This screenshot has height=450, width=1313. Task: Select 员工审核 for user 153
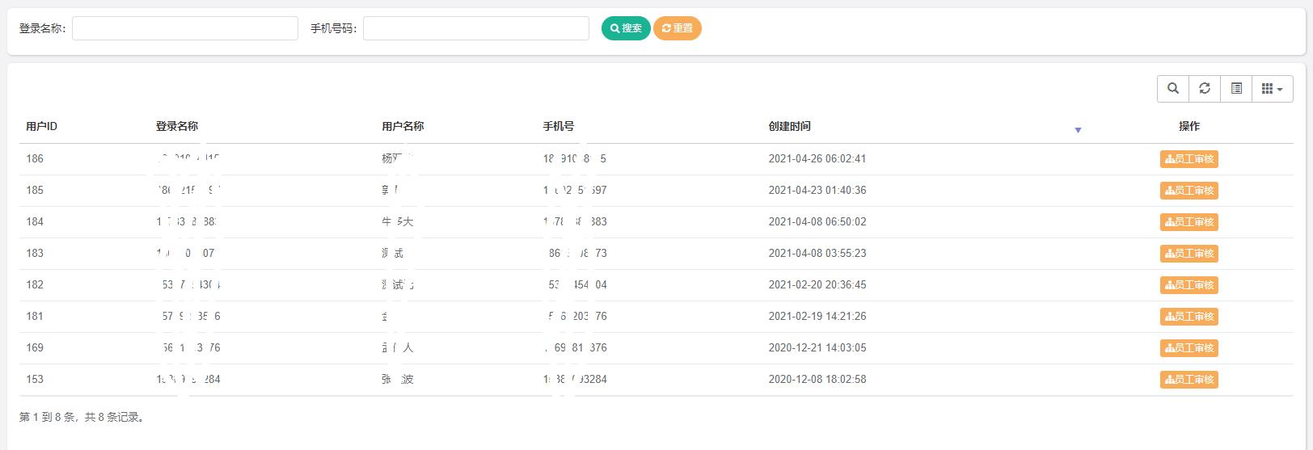(1188, 380)
